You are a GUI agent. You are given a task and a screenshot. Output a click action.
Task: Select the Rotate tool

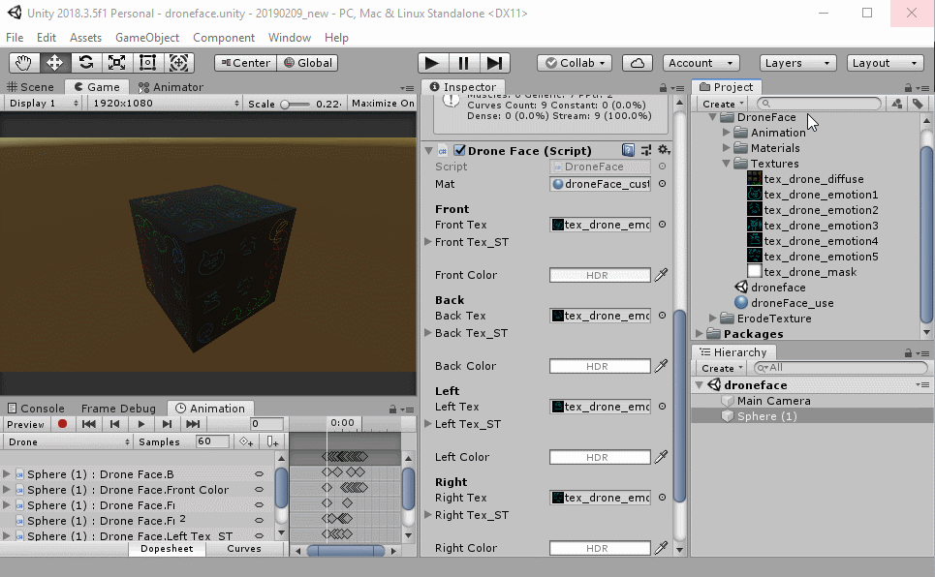pyautogui.click(x=86, y=63)
